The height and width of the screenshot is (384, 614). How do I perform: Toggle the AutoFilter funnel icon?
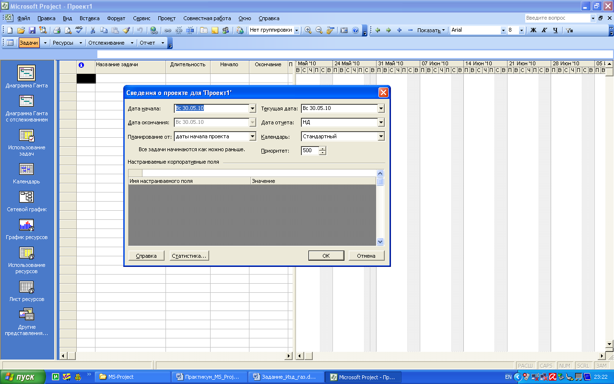[x=569, y=30]
